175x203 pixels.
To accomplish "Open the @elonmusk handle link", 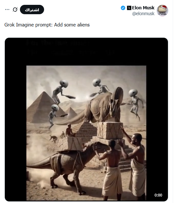I will click(x=143, y=14).
